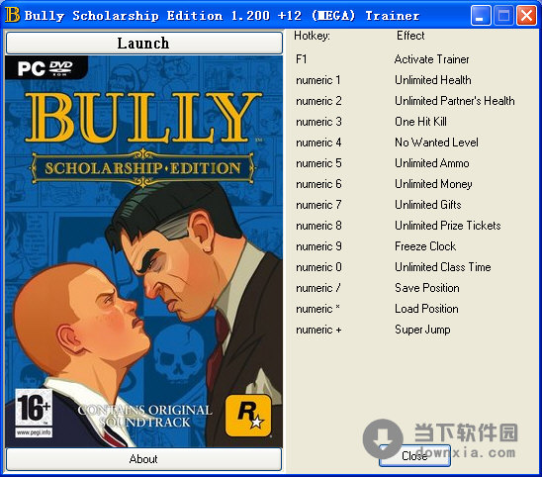Click the red X window close button

[526, 16]
